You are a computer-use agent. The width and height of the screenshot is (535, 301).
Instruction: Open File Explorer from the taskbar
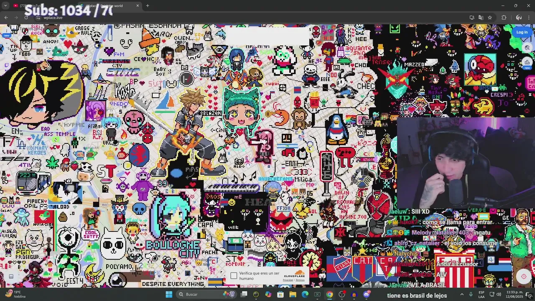tap(293, 294)
